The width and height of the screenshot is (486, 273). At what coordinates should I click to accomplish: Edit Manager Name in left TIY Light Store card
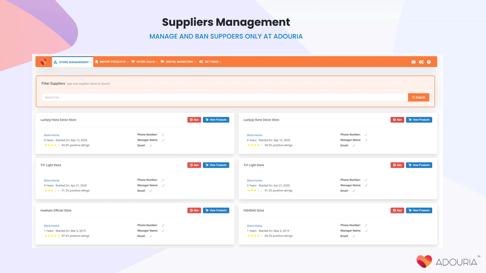pyautogui.click(x=163, y=185)
